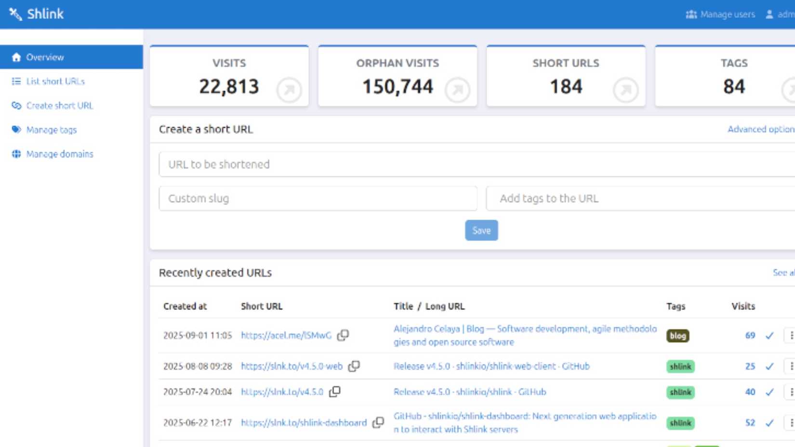Copy short URL https://slnk.to/v4.5.0-web
Viewport: 795px width, 447px height.
(x=355, y=366)
